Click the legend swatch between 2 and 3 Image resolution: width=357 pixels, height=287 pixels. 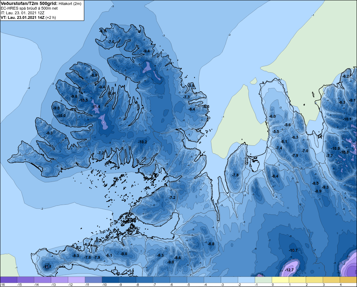(x=315, y=280)
